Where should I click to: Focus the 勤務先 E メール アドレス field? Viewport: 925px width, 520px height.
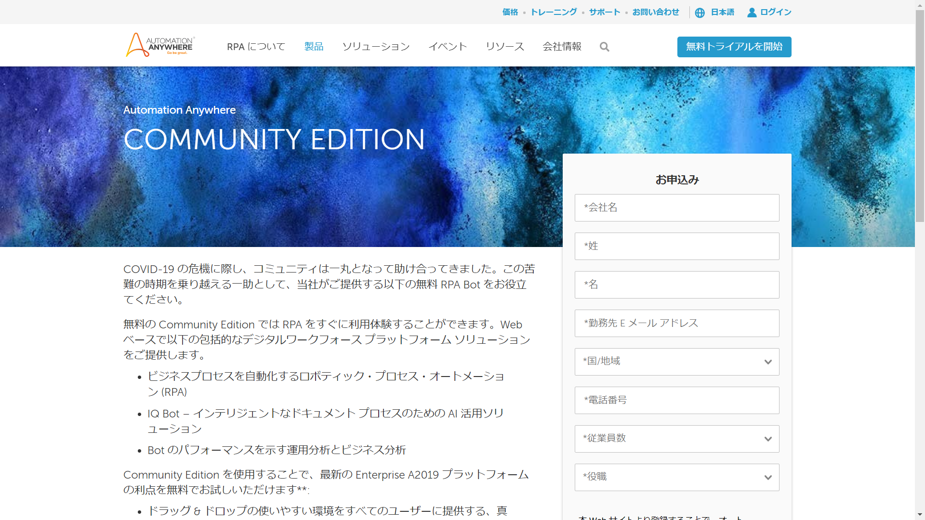point(677,323)
